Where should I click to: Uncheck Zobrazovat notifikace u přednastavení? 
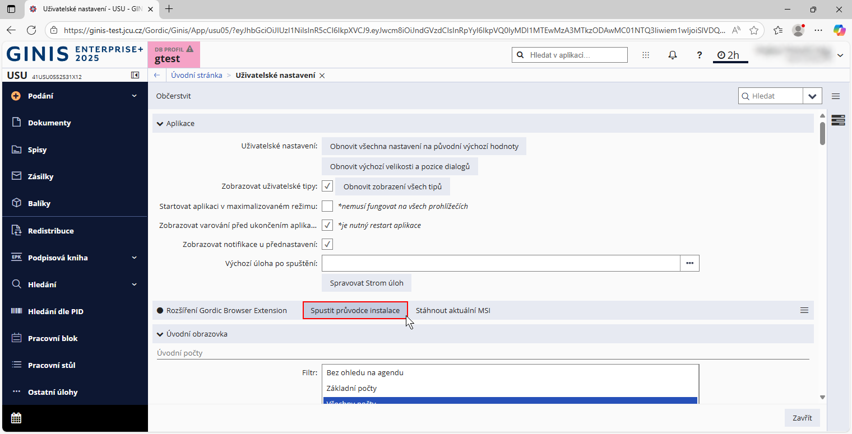coord(327,244)
